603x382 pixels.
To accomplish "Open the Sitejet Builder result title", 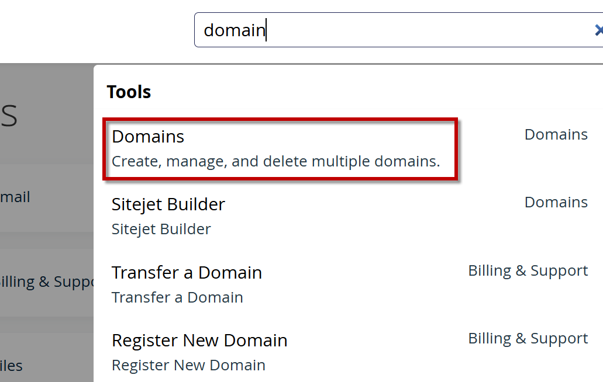I will click(x=168, y=204).
